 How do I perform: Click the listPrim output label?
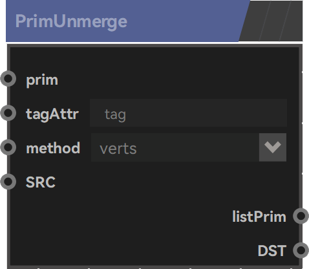259,217
